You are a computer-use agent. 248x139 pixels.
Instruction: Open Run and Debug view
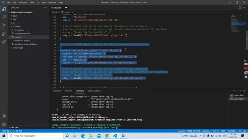coord(4,34)
